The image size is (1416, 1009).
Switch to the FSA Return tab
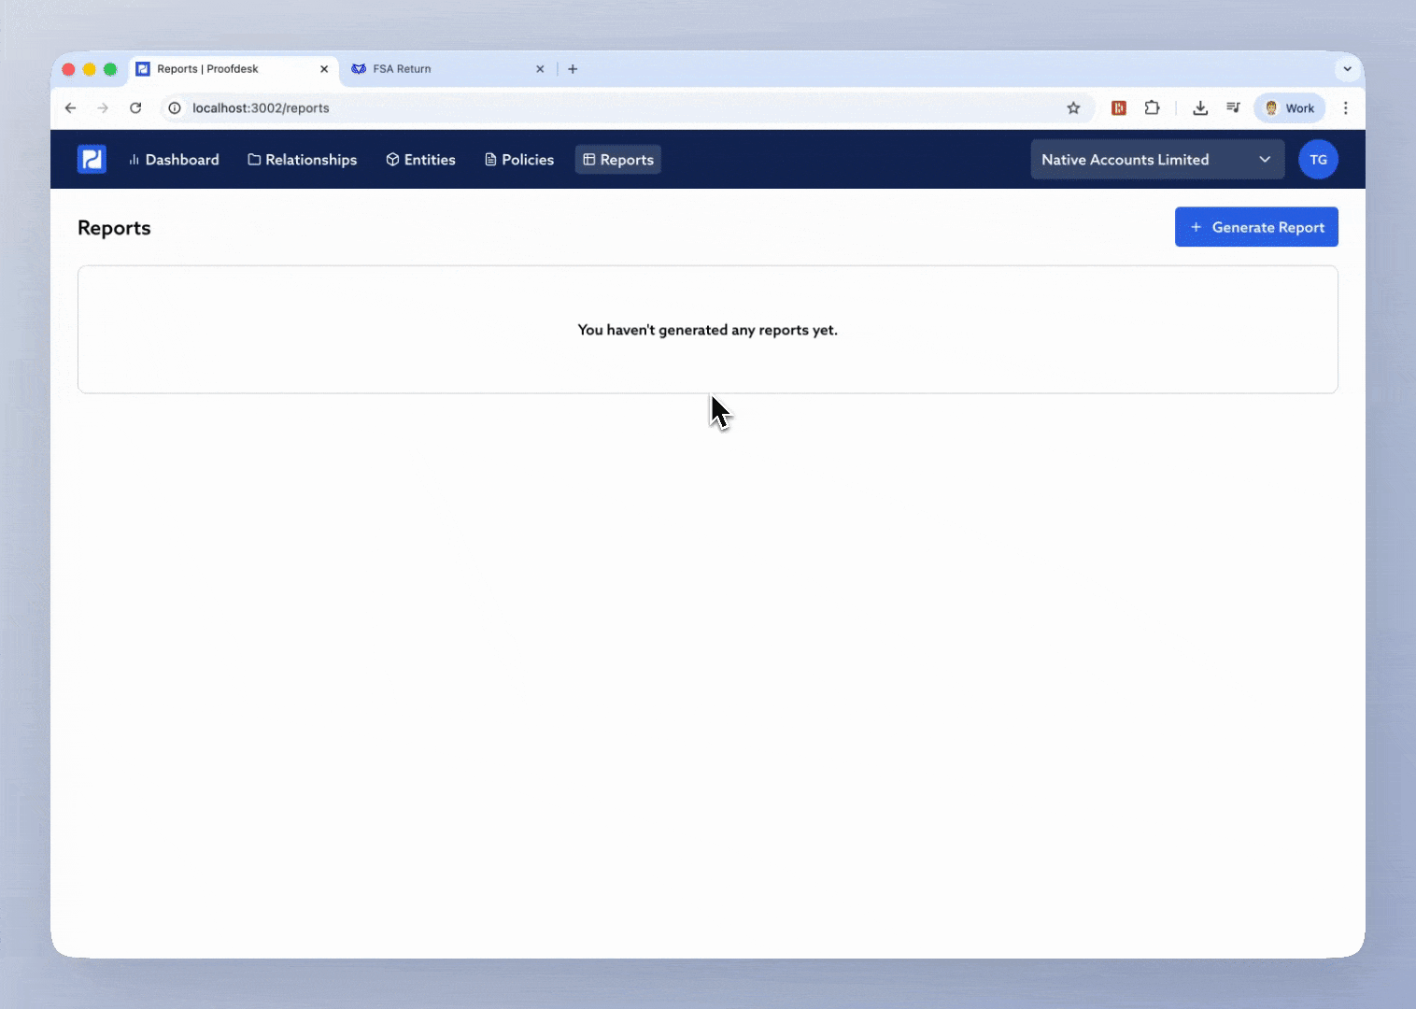[x=439, y=69]
